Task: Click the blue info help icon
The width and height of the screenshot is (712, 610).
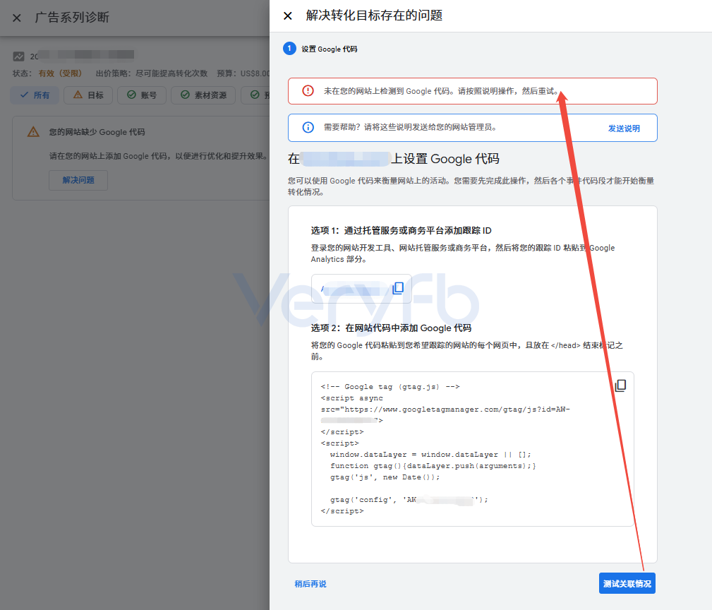Action: click(308, 128)
